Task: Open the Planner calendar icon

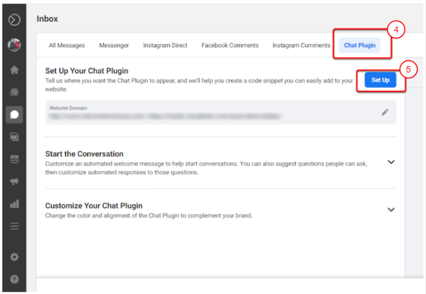Action: click(x=14, y=159)
